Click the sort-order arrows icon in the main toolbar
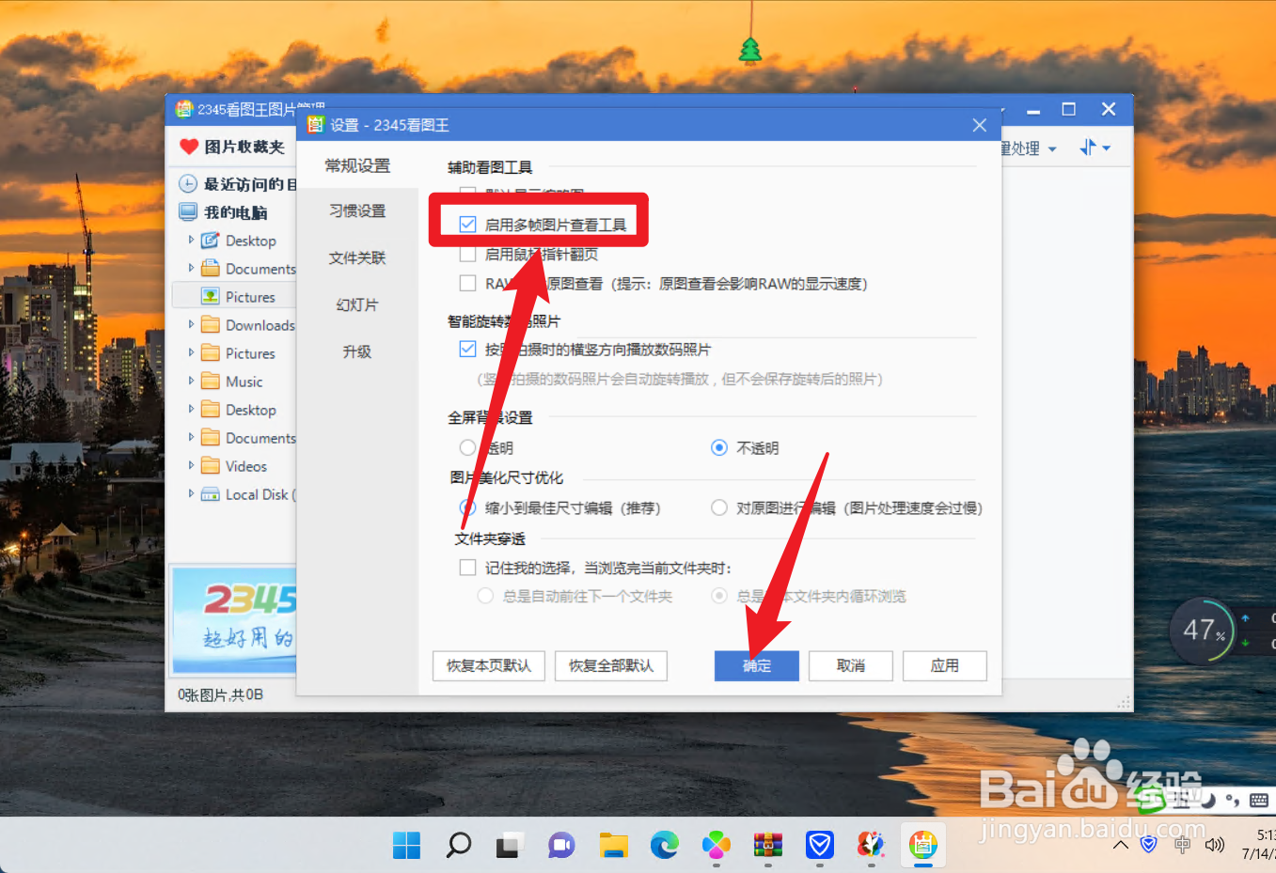1276x873 pixels. coord(1089,148)
